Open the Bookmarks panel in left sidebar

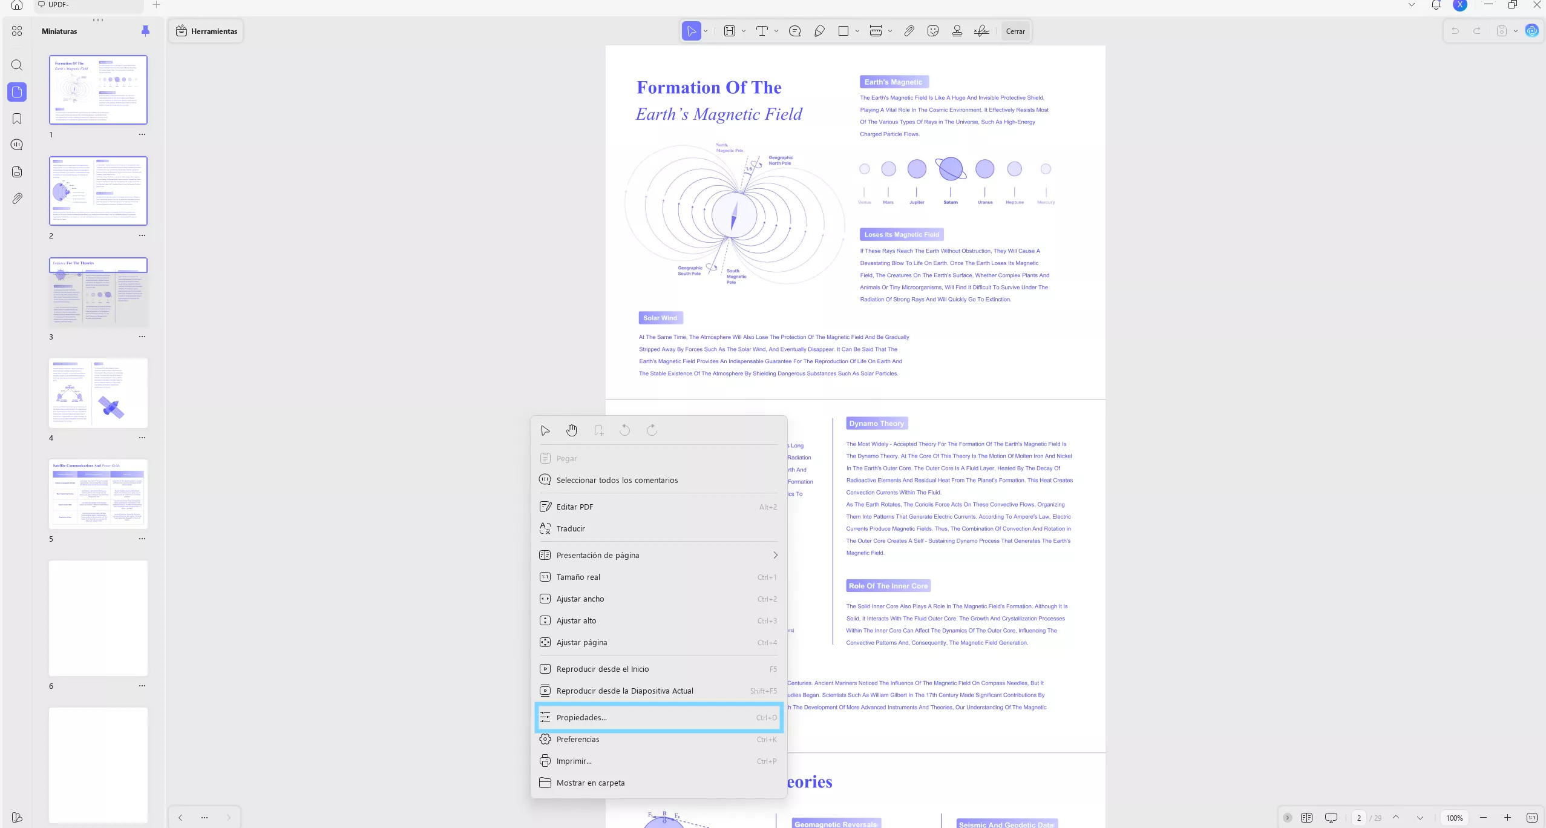point(17,119)
